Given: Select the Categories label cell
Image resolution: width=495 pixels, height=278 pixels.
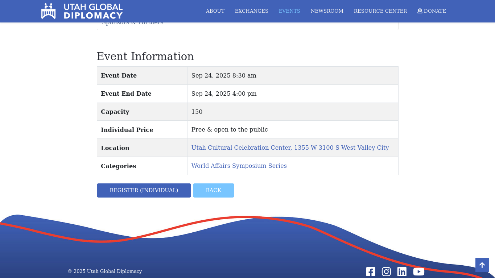Looking at the screenshot, I should [x=142, y=166].
